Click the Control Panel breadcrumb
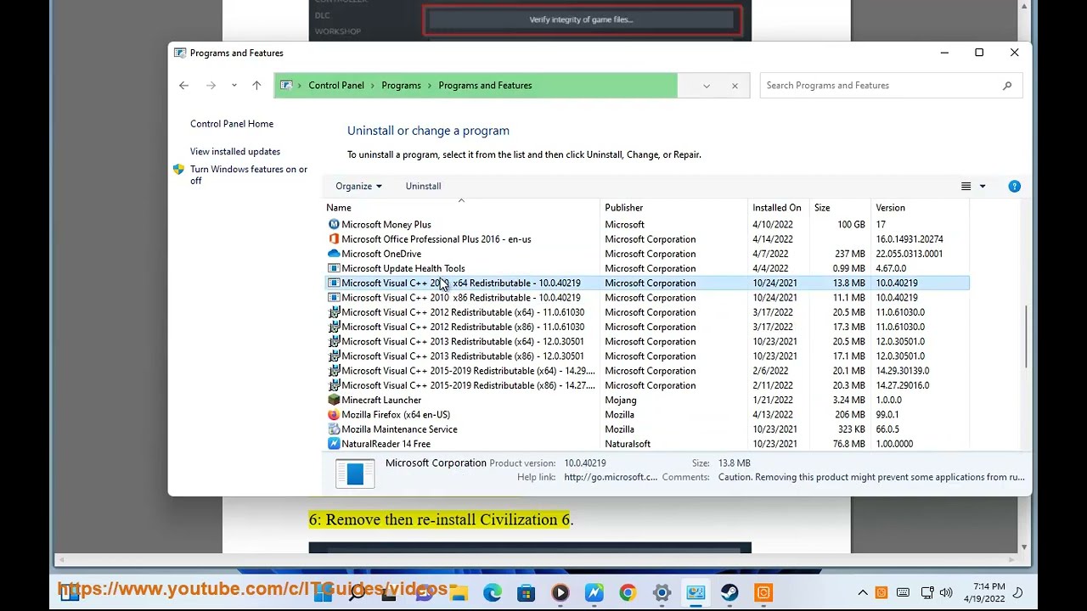This screenshot has width=1087, height=611. point(336,85)
